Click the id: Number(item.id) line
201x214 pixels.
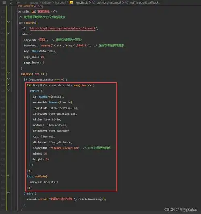click(49, 97)
